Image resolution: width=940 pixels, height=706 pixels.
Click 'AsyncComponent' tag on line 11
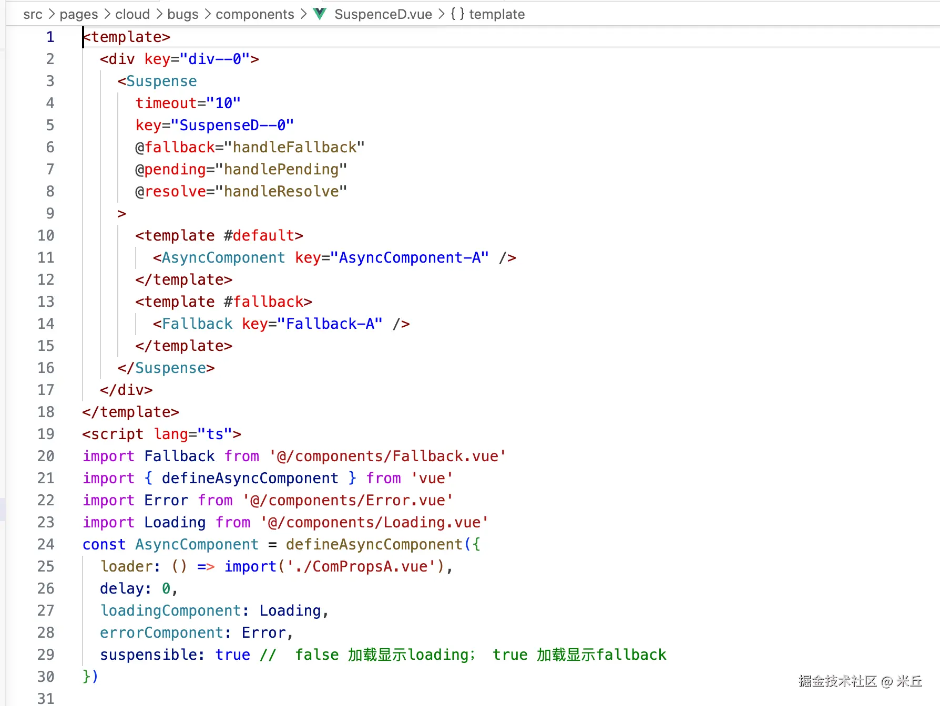click(x=223, y=257)
